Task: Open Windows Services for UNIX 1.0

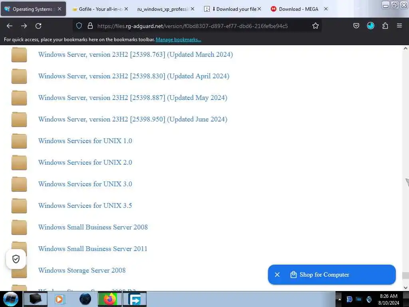Action: pos(85,141)
